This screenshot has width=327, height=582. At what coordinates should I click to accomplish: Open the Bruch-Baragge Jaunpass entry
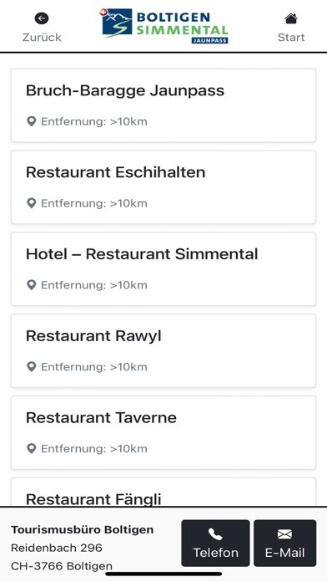pyautogui.click(x=163, y=105)
